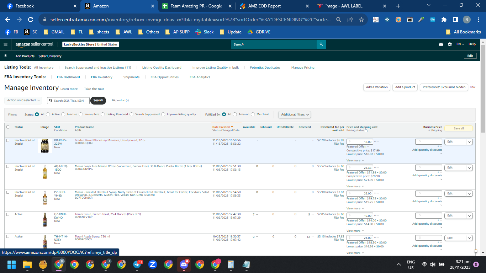Open the Seller Central hamburger menu

point(5,44)
